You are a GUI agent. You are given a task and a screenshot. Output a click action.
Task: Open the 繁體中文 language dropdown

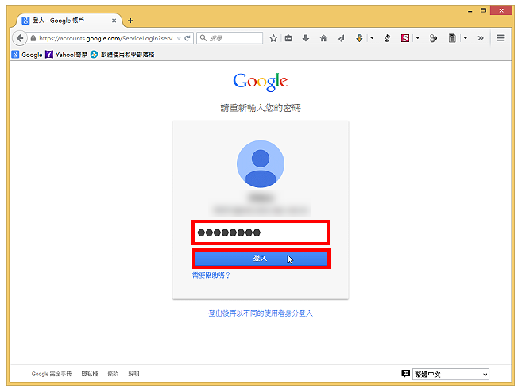(450, 375)
